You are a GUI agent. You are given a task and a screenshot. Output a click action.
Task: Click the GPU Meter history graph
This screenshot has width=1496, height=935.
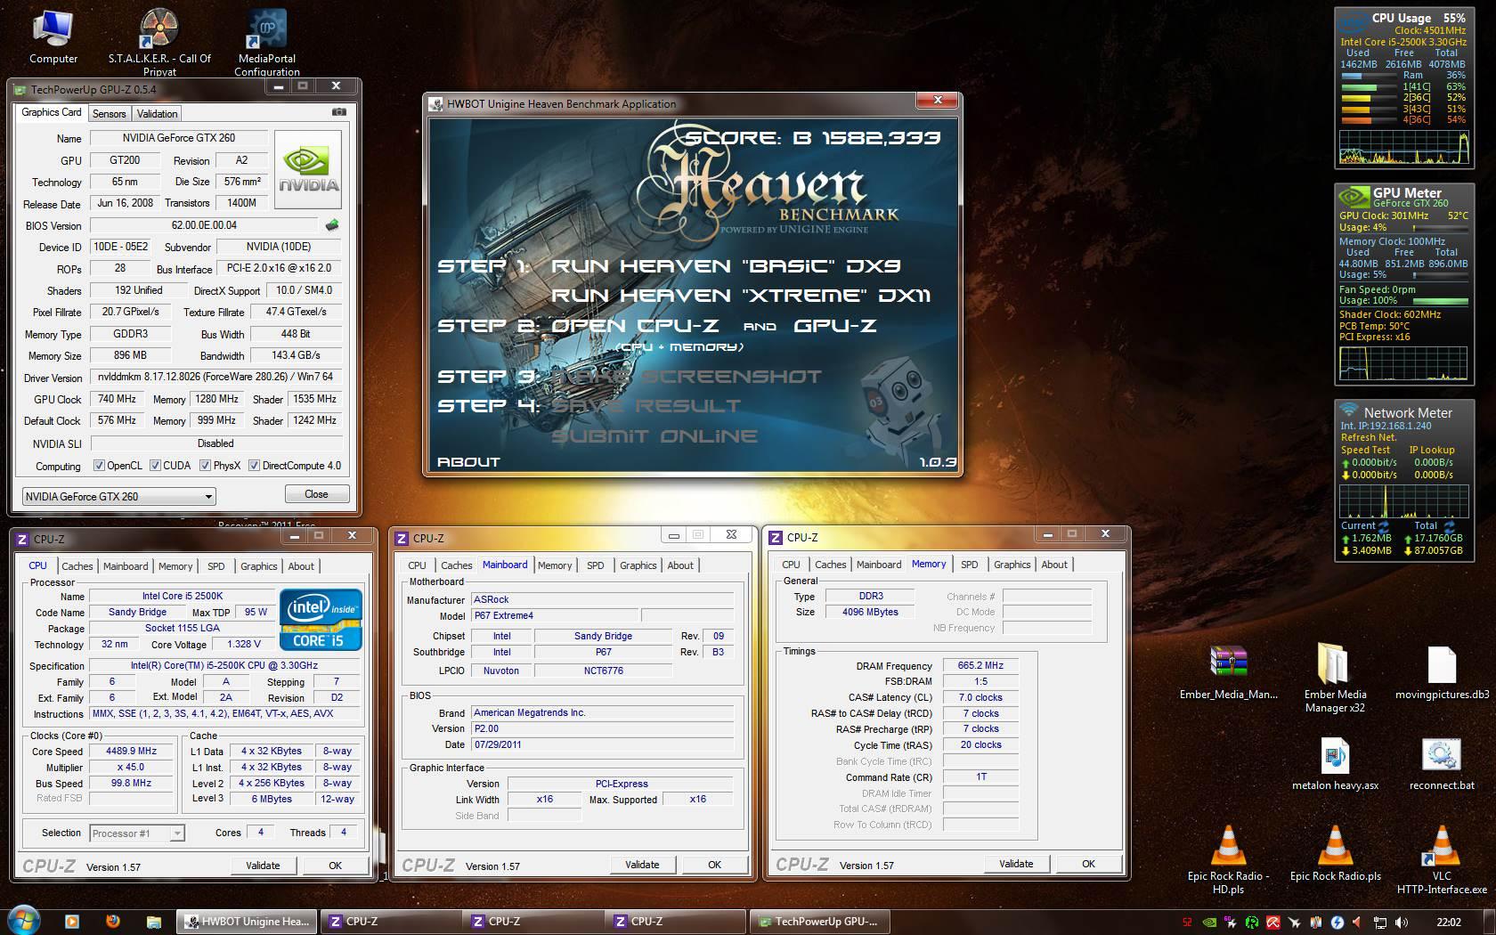pos(1404,362)
